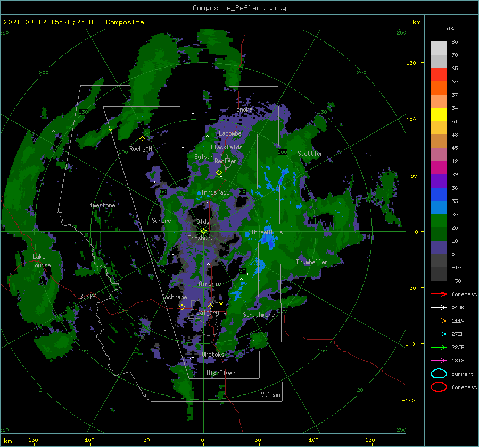Click the Ponoka city label
The width and height of the screenshot is (479, 447).
point(243,109)
